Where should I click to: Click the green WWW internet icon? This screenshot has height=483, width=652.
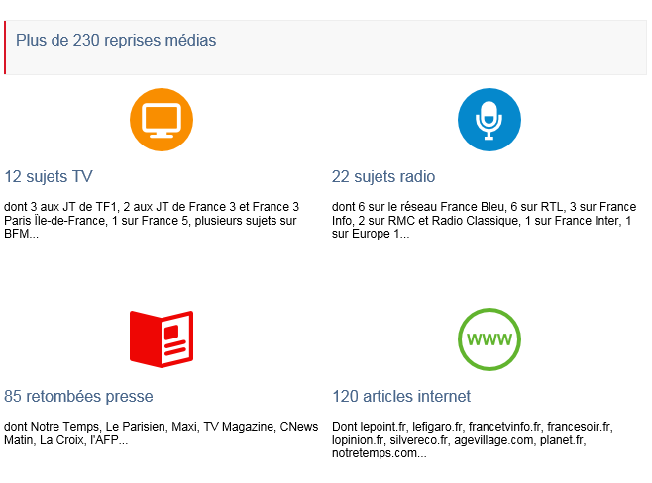[x=489, y=339]
